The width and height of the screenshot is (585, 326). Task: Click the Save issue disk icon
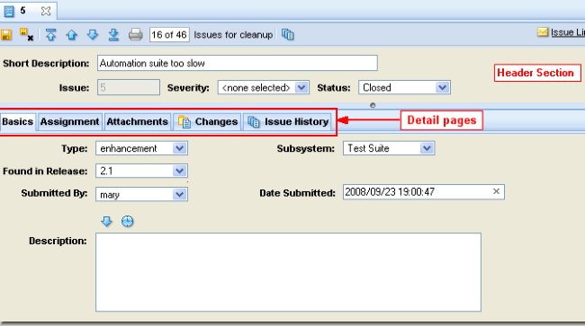[6, 35]
